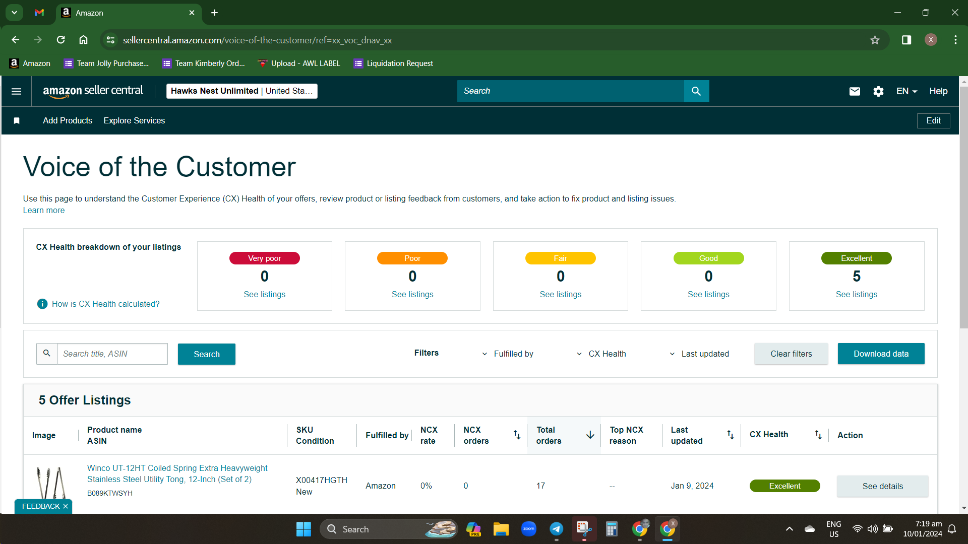Viewport: 968px width, 544px height.
Task: Expand the Last updated filter dropdown
Action: (x=699, y=354)
